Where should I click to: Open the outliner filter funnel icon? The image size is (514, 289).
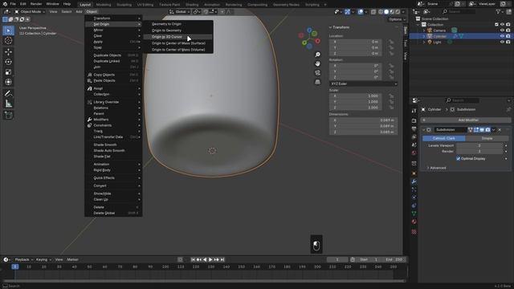pos(498,12)
